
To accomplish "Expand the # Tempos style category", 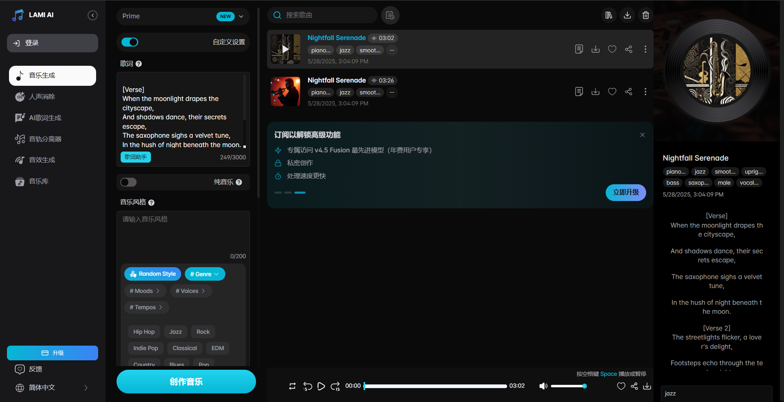I will [x=146, y=307].
